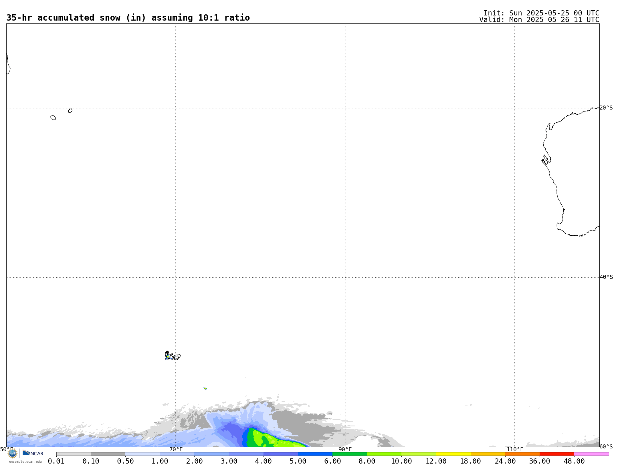618x465 pixels.
Task: Click the 2.00 legend color swatch
Action: tap(211, 454)
